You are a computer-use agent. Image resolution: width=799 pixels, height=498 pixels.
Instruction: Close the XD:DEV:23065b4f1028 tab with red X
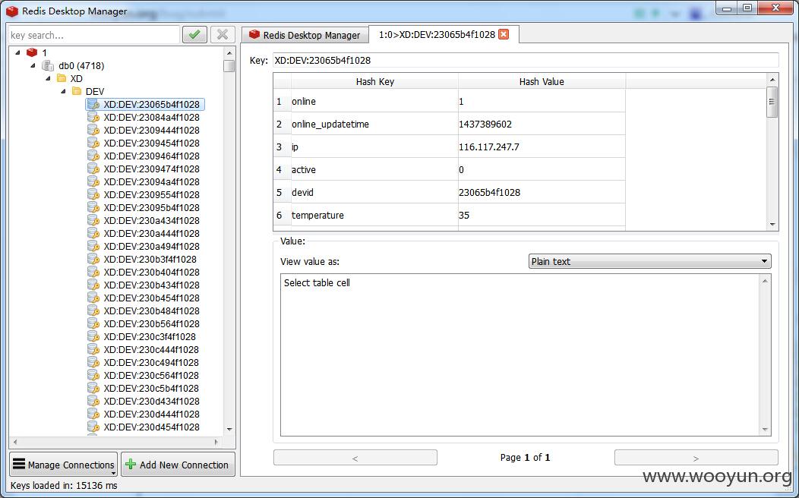pyautogui.click(x=504, y=34)
